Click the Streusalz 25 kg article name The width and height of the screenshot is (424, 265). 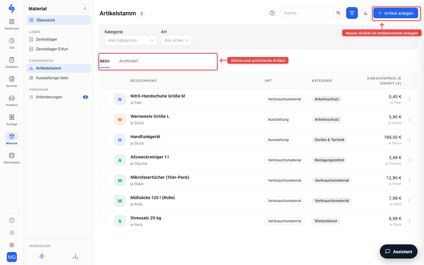pyautogui.click(x=146, y=218)
